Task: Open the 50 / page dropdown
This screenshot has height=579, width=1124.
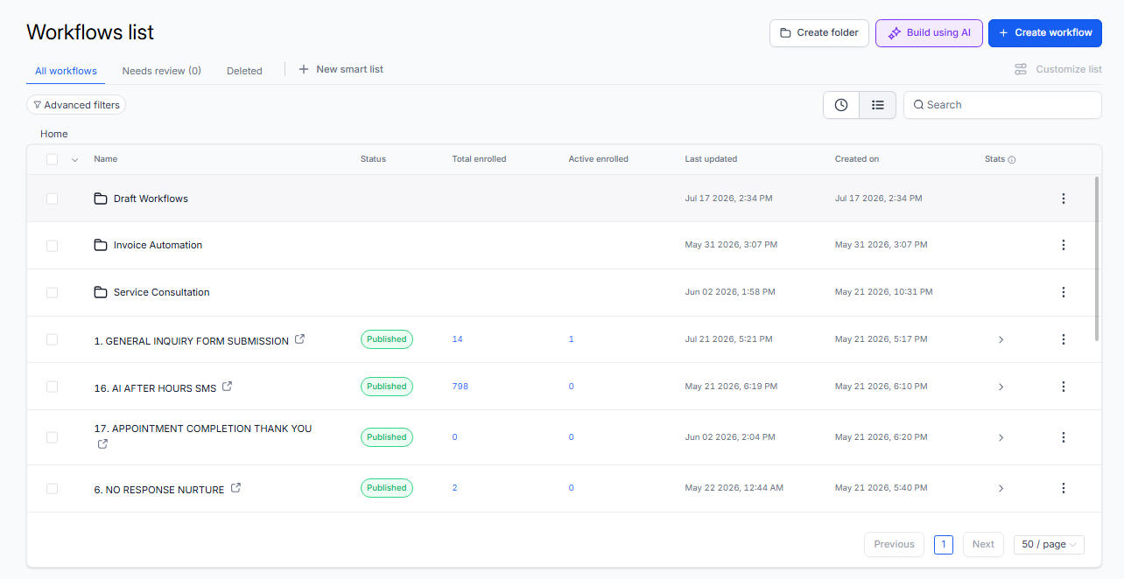Action: [1049, 544]
